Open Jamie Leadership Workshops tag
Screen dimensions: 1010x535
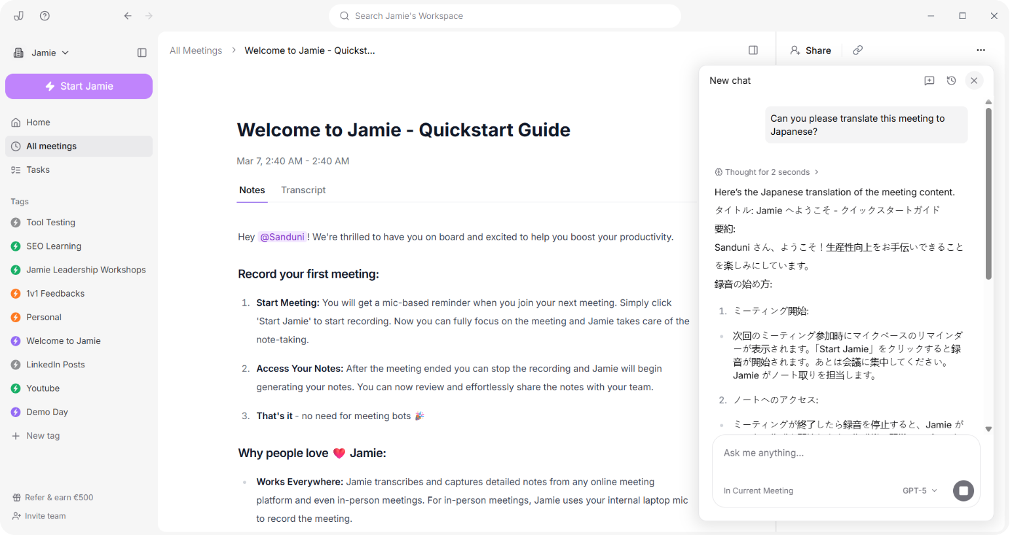click(x=79, y=270)
